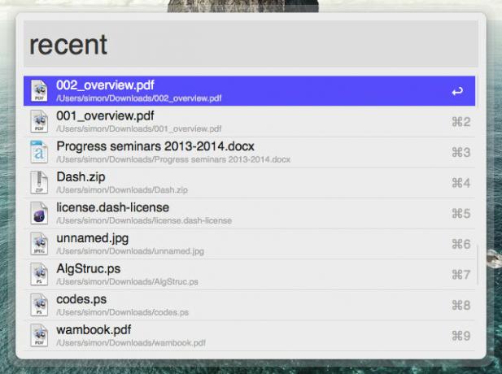This screenshot has height=374, width=502.
Task: Select the unnamed.jpg result
Action: (250, 244)
